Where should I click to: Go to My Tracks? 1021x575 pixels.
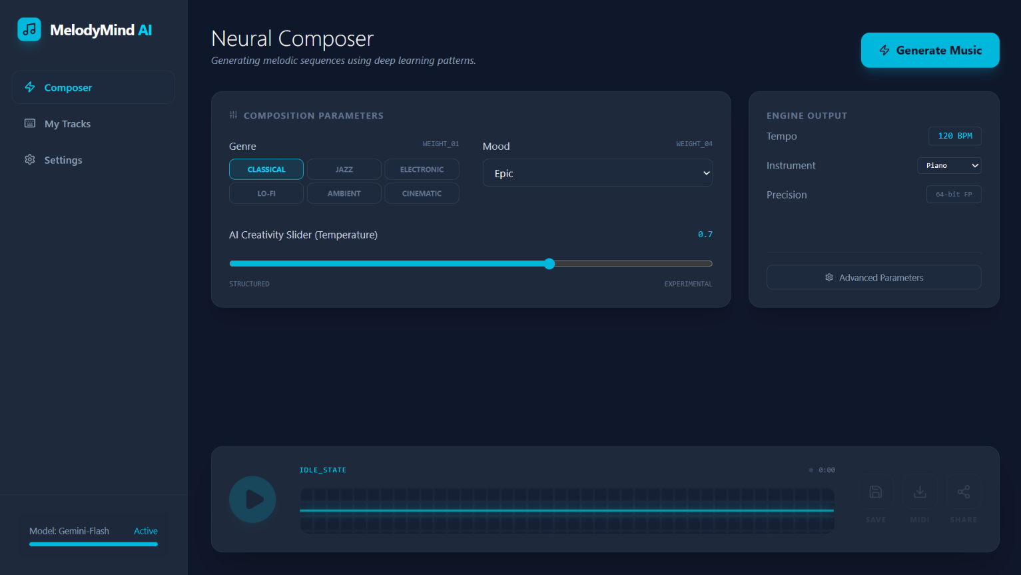[93, 123]
